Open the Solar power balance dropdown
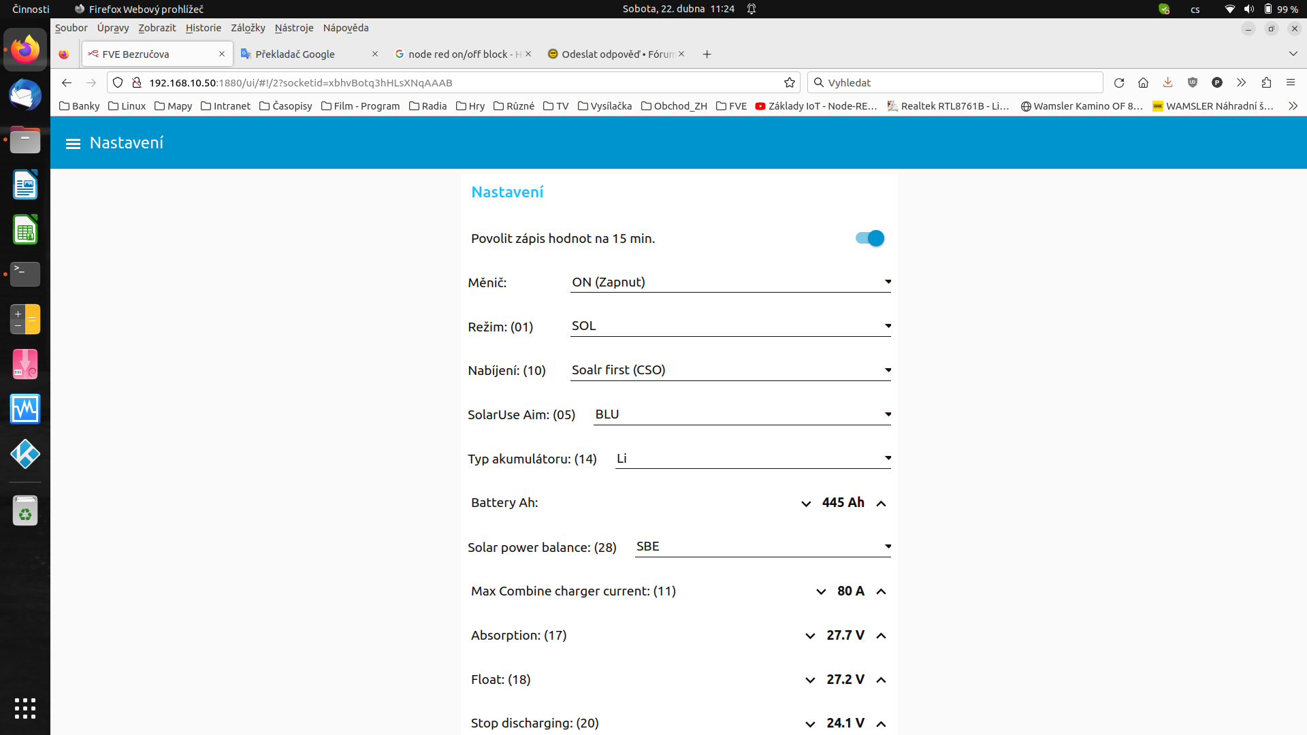This screenshot has width=1307, height=735. pos(762,546)
